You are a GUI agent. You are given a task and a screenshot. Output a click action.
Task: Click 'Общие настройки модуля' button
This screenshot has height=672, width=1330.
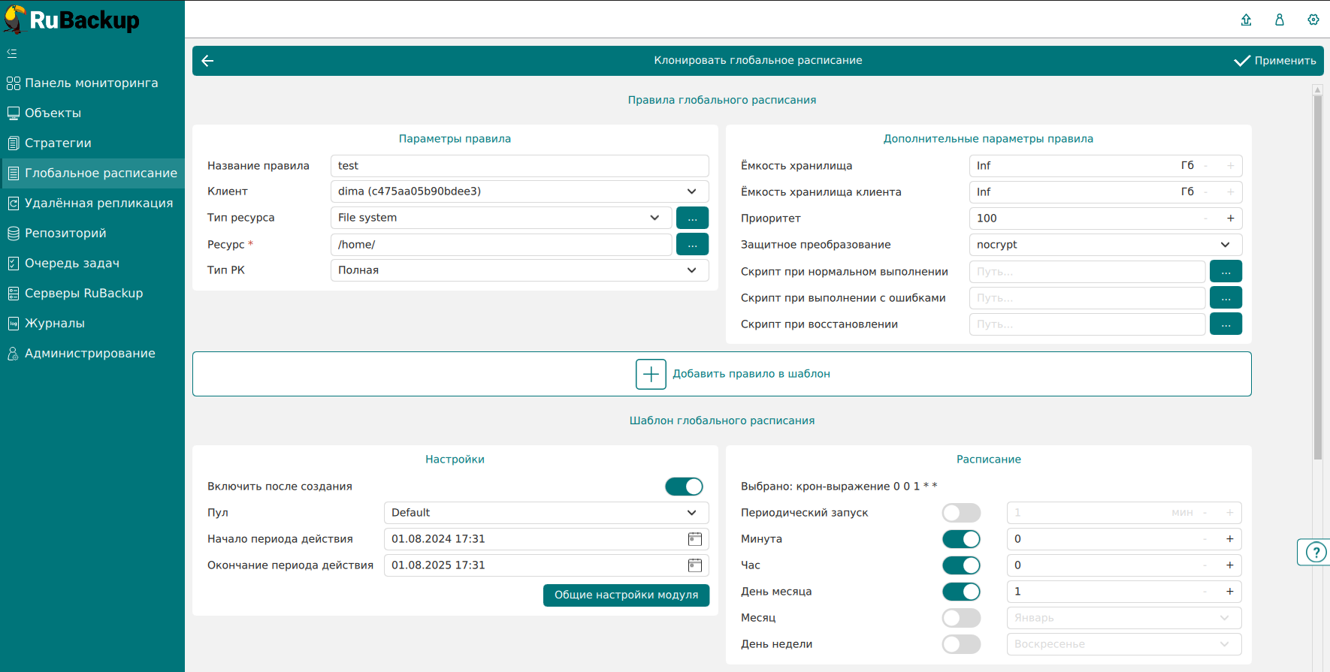(x=627, y=595)
